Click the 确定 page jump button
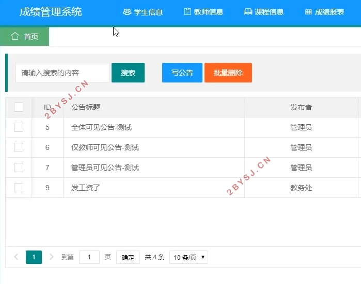 click(x=128, y=257)
